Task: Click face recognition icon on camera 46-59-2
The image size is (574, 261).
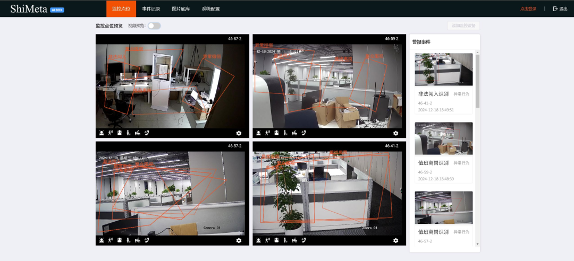Action: [x=258, y=133]
